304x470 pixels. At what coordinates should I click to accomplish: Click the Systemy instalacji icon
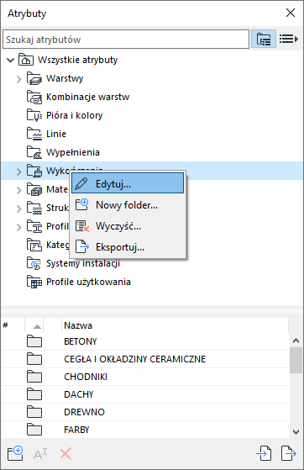pyautogui.click(x=34, y=263)
